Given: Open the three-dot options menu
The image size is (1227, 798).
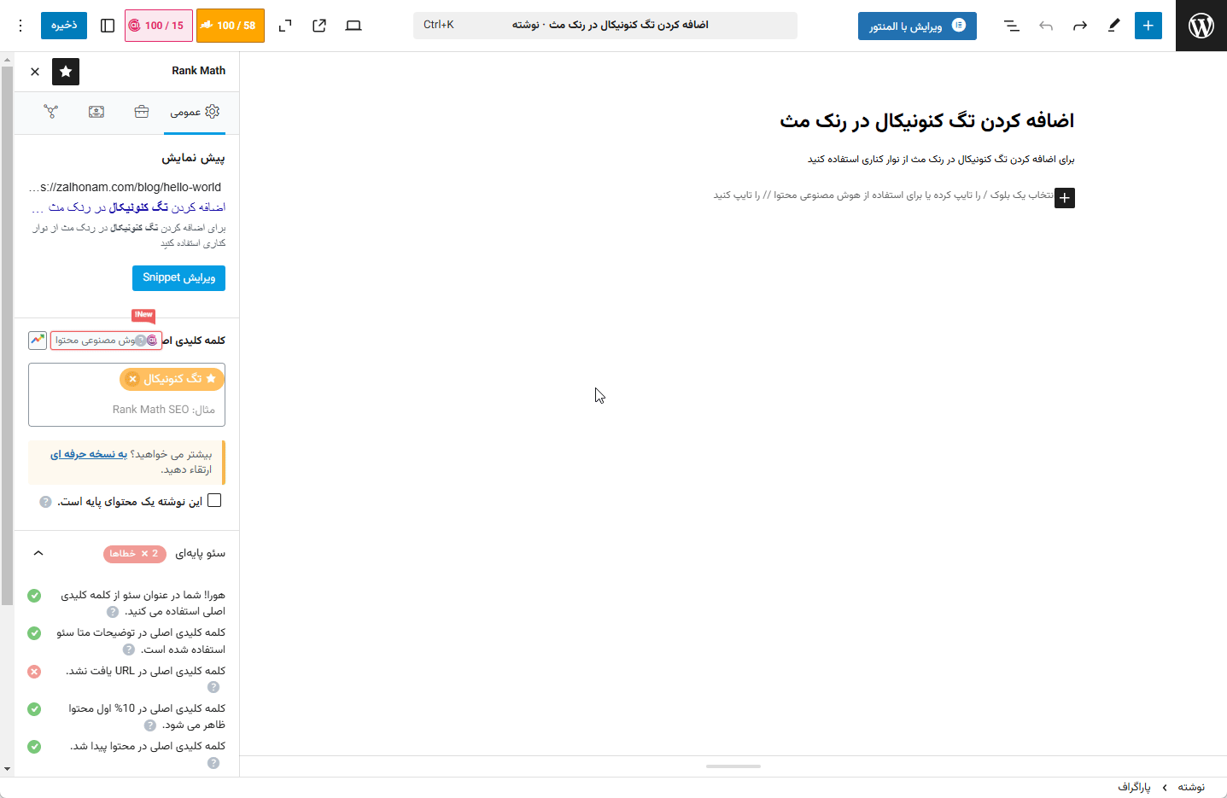Looking at the screenshot, I should click(x=20, y=26).
